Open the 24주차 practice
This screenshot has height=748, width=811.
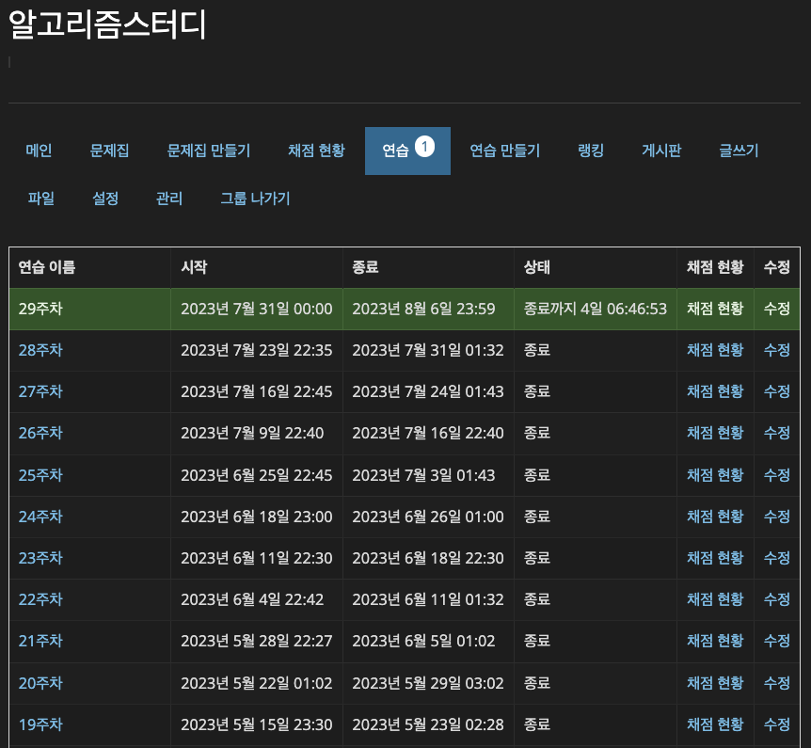40,517
